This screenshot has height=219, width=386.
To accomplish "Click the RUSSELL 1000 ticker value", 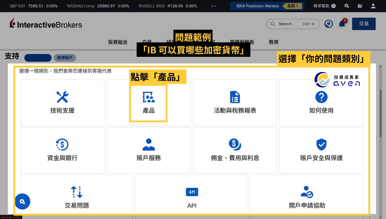I will pyautogui.click(x=175, y=6).
